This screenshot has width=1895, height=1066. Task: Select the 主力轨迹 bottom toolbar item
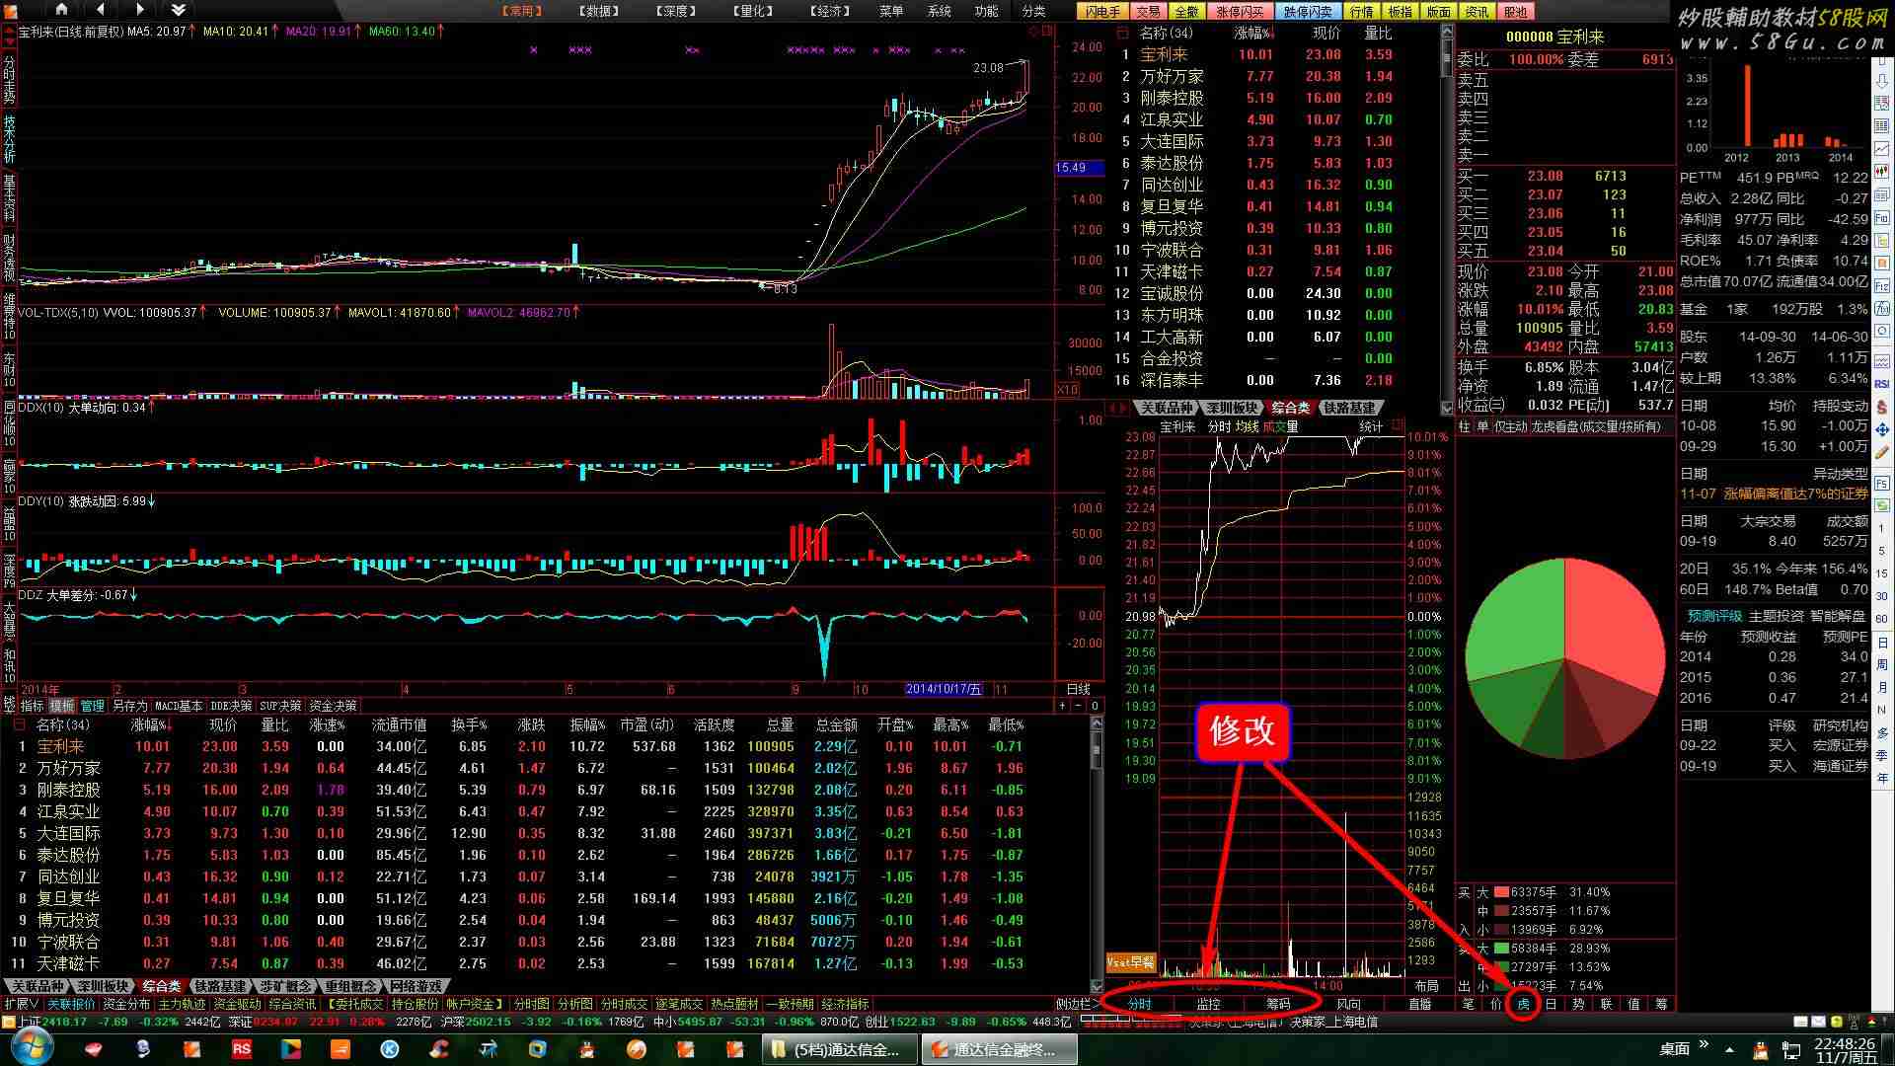(182, 1004)
